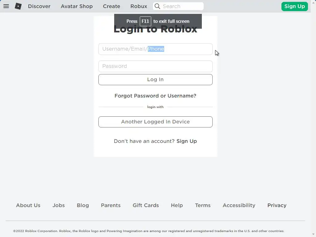This screenshot has width=316, height=237.
Task: Open the hamburger navigation menu
Action: (6, 6)
